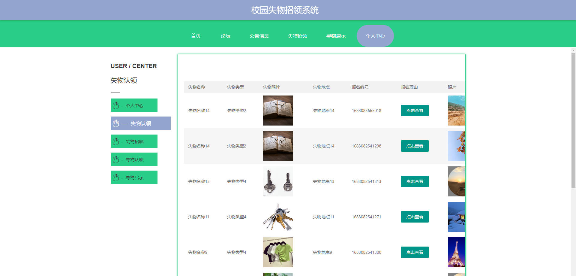The width and height of the screenshot is (576, 276).
Task: Click the number 1683083665018
Action: (367, 111)
